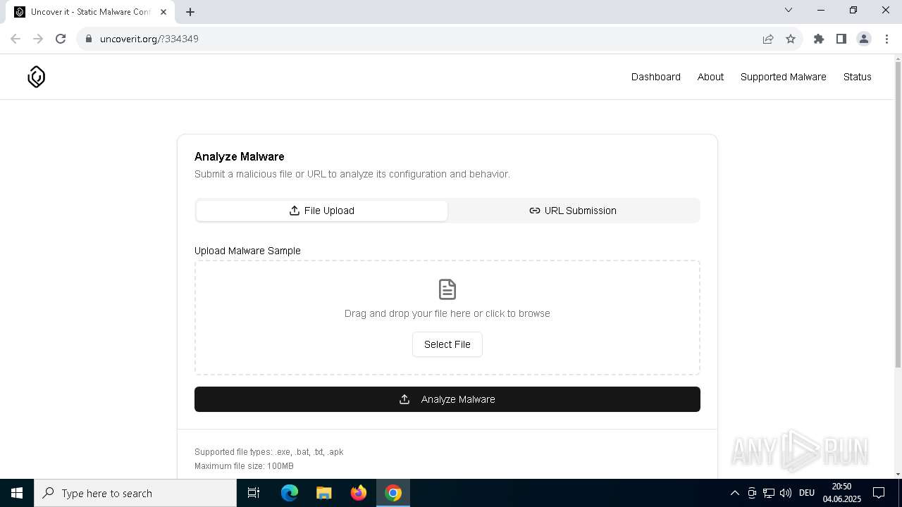The height and width of the screenshot is (507, 902).
Task: Toggle the browser side panel
Action: 841,39
